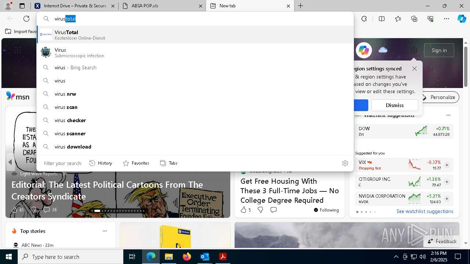This screenshot has width=470, height=264.
Task: Open Browser essentials heart icon
Action: coord(430,19)
